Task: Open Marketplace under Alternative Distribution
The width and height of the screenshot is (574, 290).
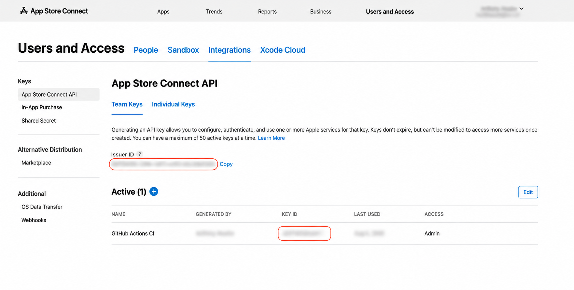Action: click(x=36, y=163)
